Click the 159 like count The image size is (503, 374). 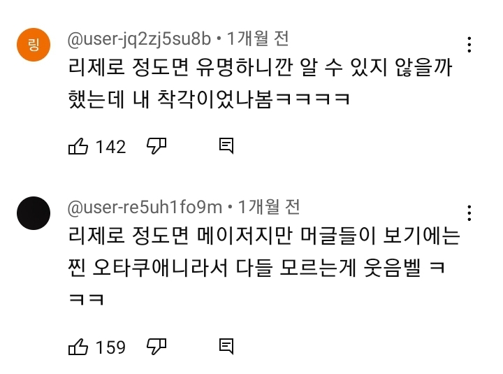[x=110, y=347]
